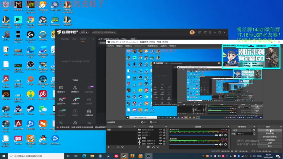This screenshot has height=159, width=283.
Task: Hide the 文本 (GDI+) 2 source
Action: 160,144
